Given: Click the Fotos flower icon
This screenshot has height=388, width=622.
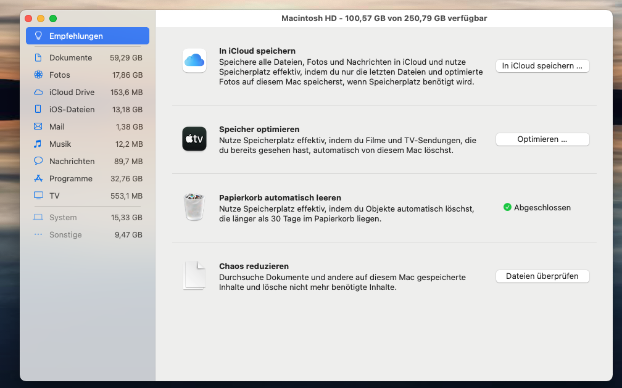Looking at the screenshot, I should pos(38,75).
